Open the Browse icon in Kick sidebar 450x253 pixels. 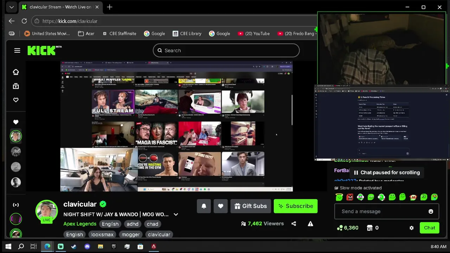point(16,86)
